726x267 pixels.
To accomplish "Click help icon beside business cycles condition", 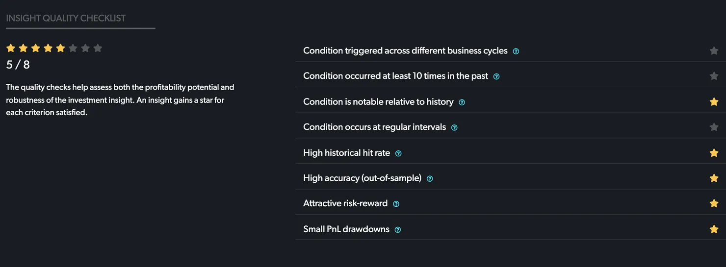I will tap(516, 51).
